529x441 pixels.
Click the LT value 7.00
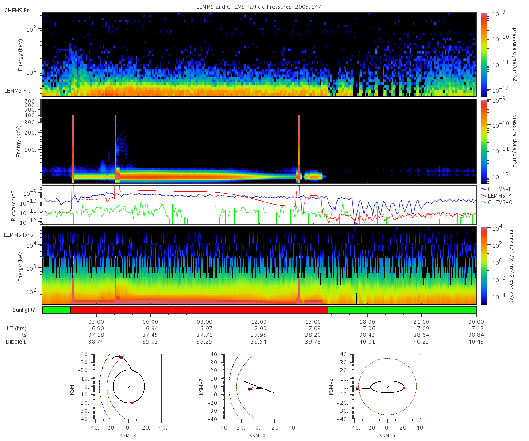coord(259,329)
